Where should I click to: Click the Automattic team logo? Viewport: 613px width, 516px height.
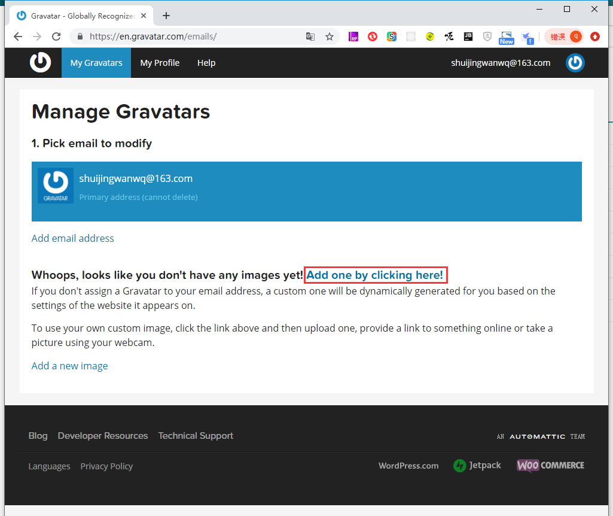[541, 436]
